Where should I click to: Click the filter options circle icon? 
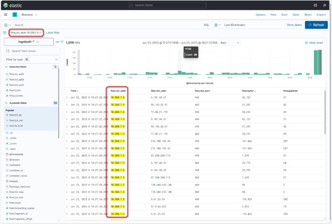click(x=5, y=33)
